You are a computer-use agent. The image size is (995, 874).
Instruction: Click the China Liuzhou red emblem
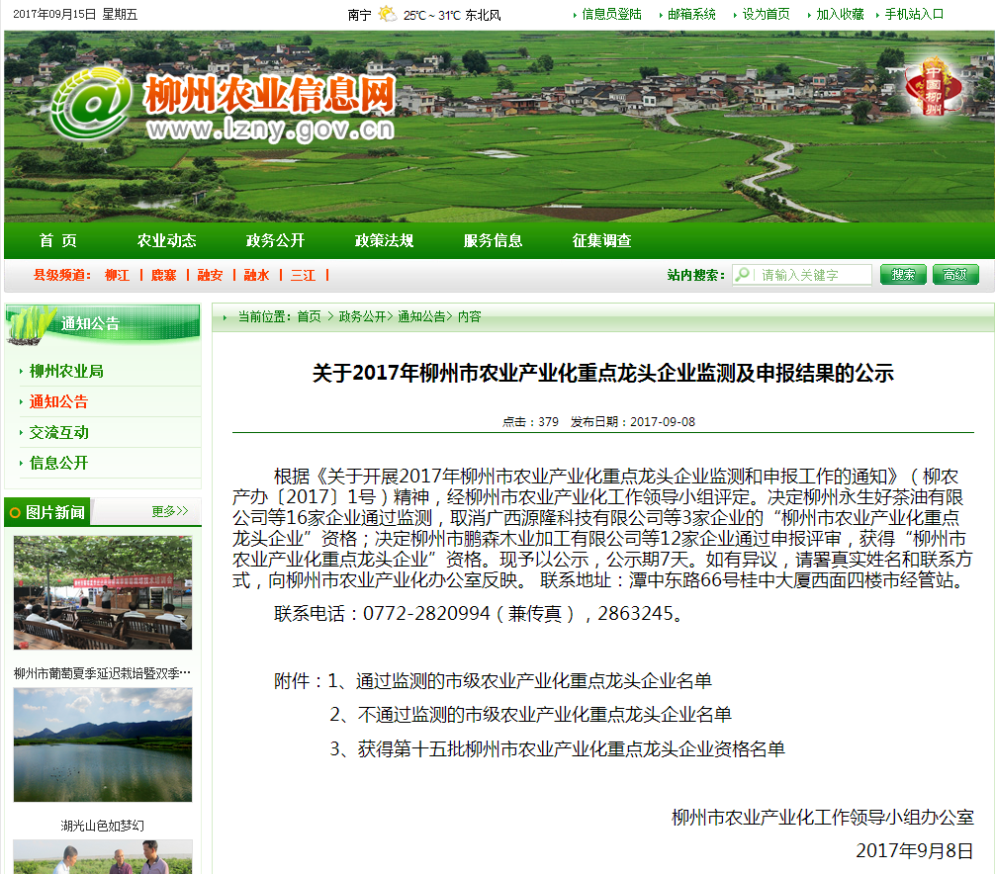pyautogui.click(x=932, y=89)
